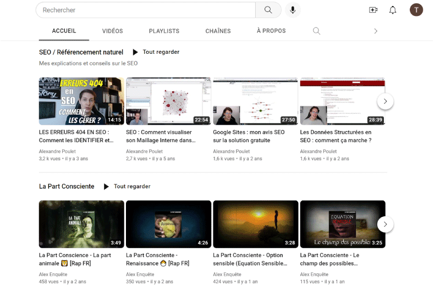Search within channel using tab magnifier
This screenshot has height=291, width=440.
click(x=316, y=31)
